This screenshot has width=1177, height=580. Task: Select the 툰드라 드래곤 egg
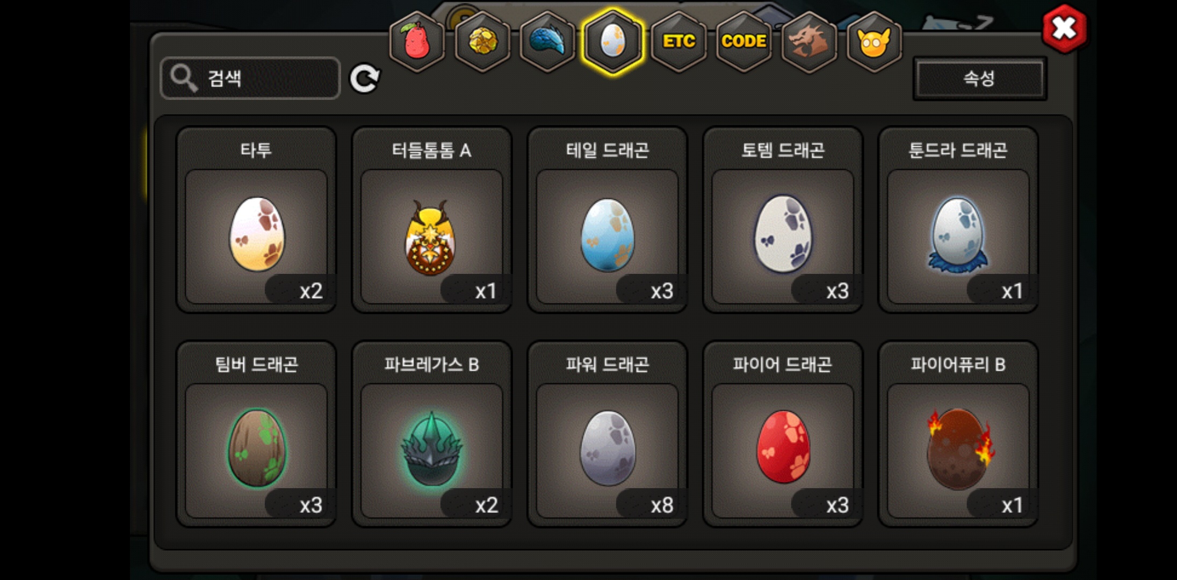(x=958, y=220)
